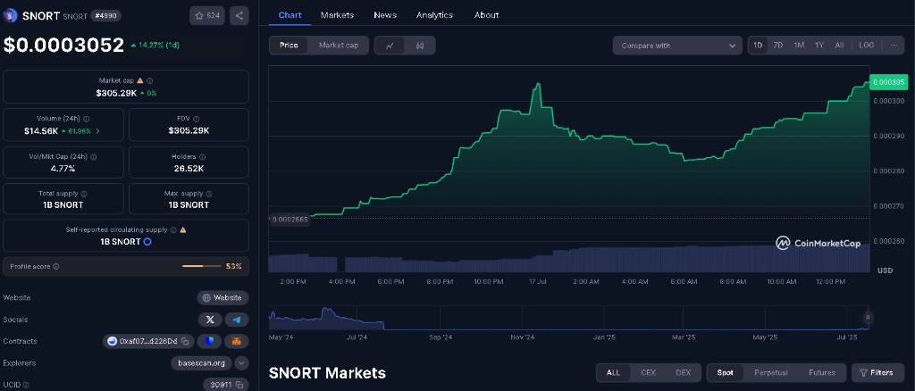Click the blue circle beside 1B SNORT
The height and width of the screenshot is (391, 915).
(x=147, y=241)
